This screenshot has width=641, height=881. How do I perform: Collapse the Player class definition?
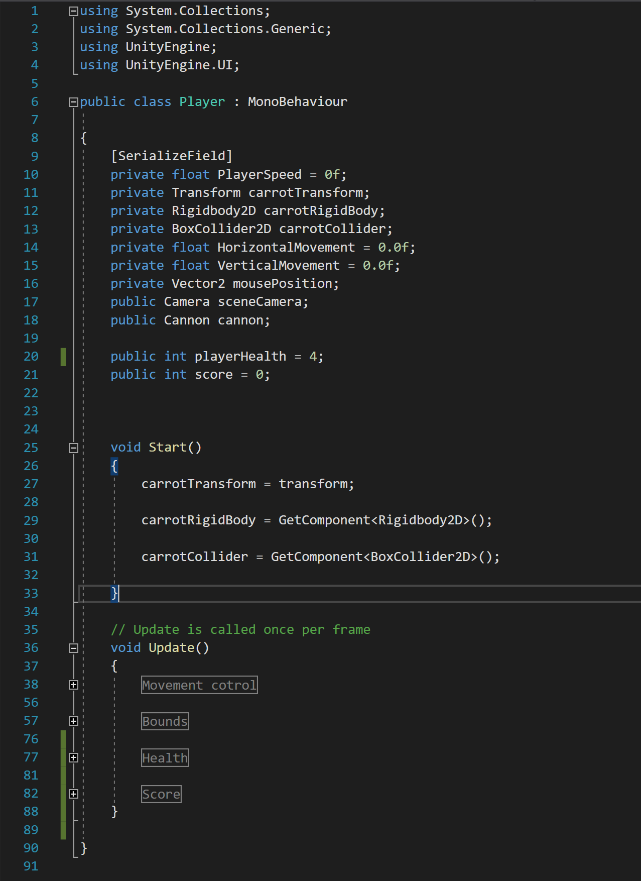pos(73,102)
